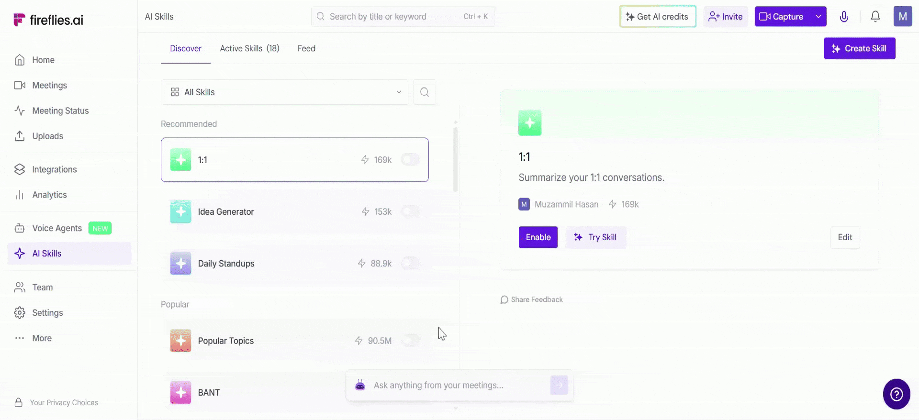Click the Enable button
The height and width of the screenshot is (420, 919).
538,237
